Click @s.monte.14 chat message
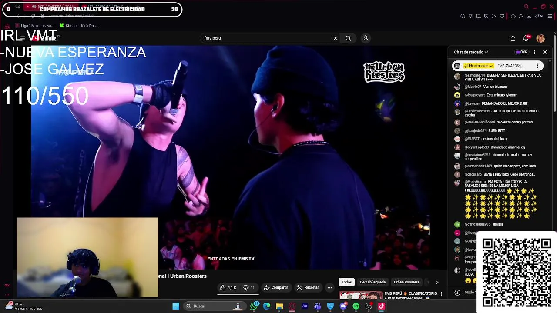This screenshot has width=557, height=313. (x=498, y=77)
